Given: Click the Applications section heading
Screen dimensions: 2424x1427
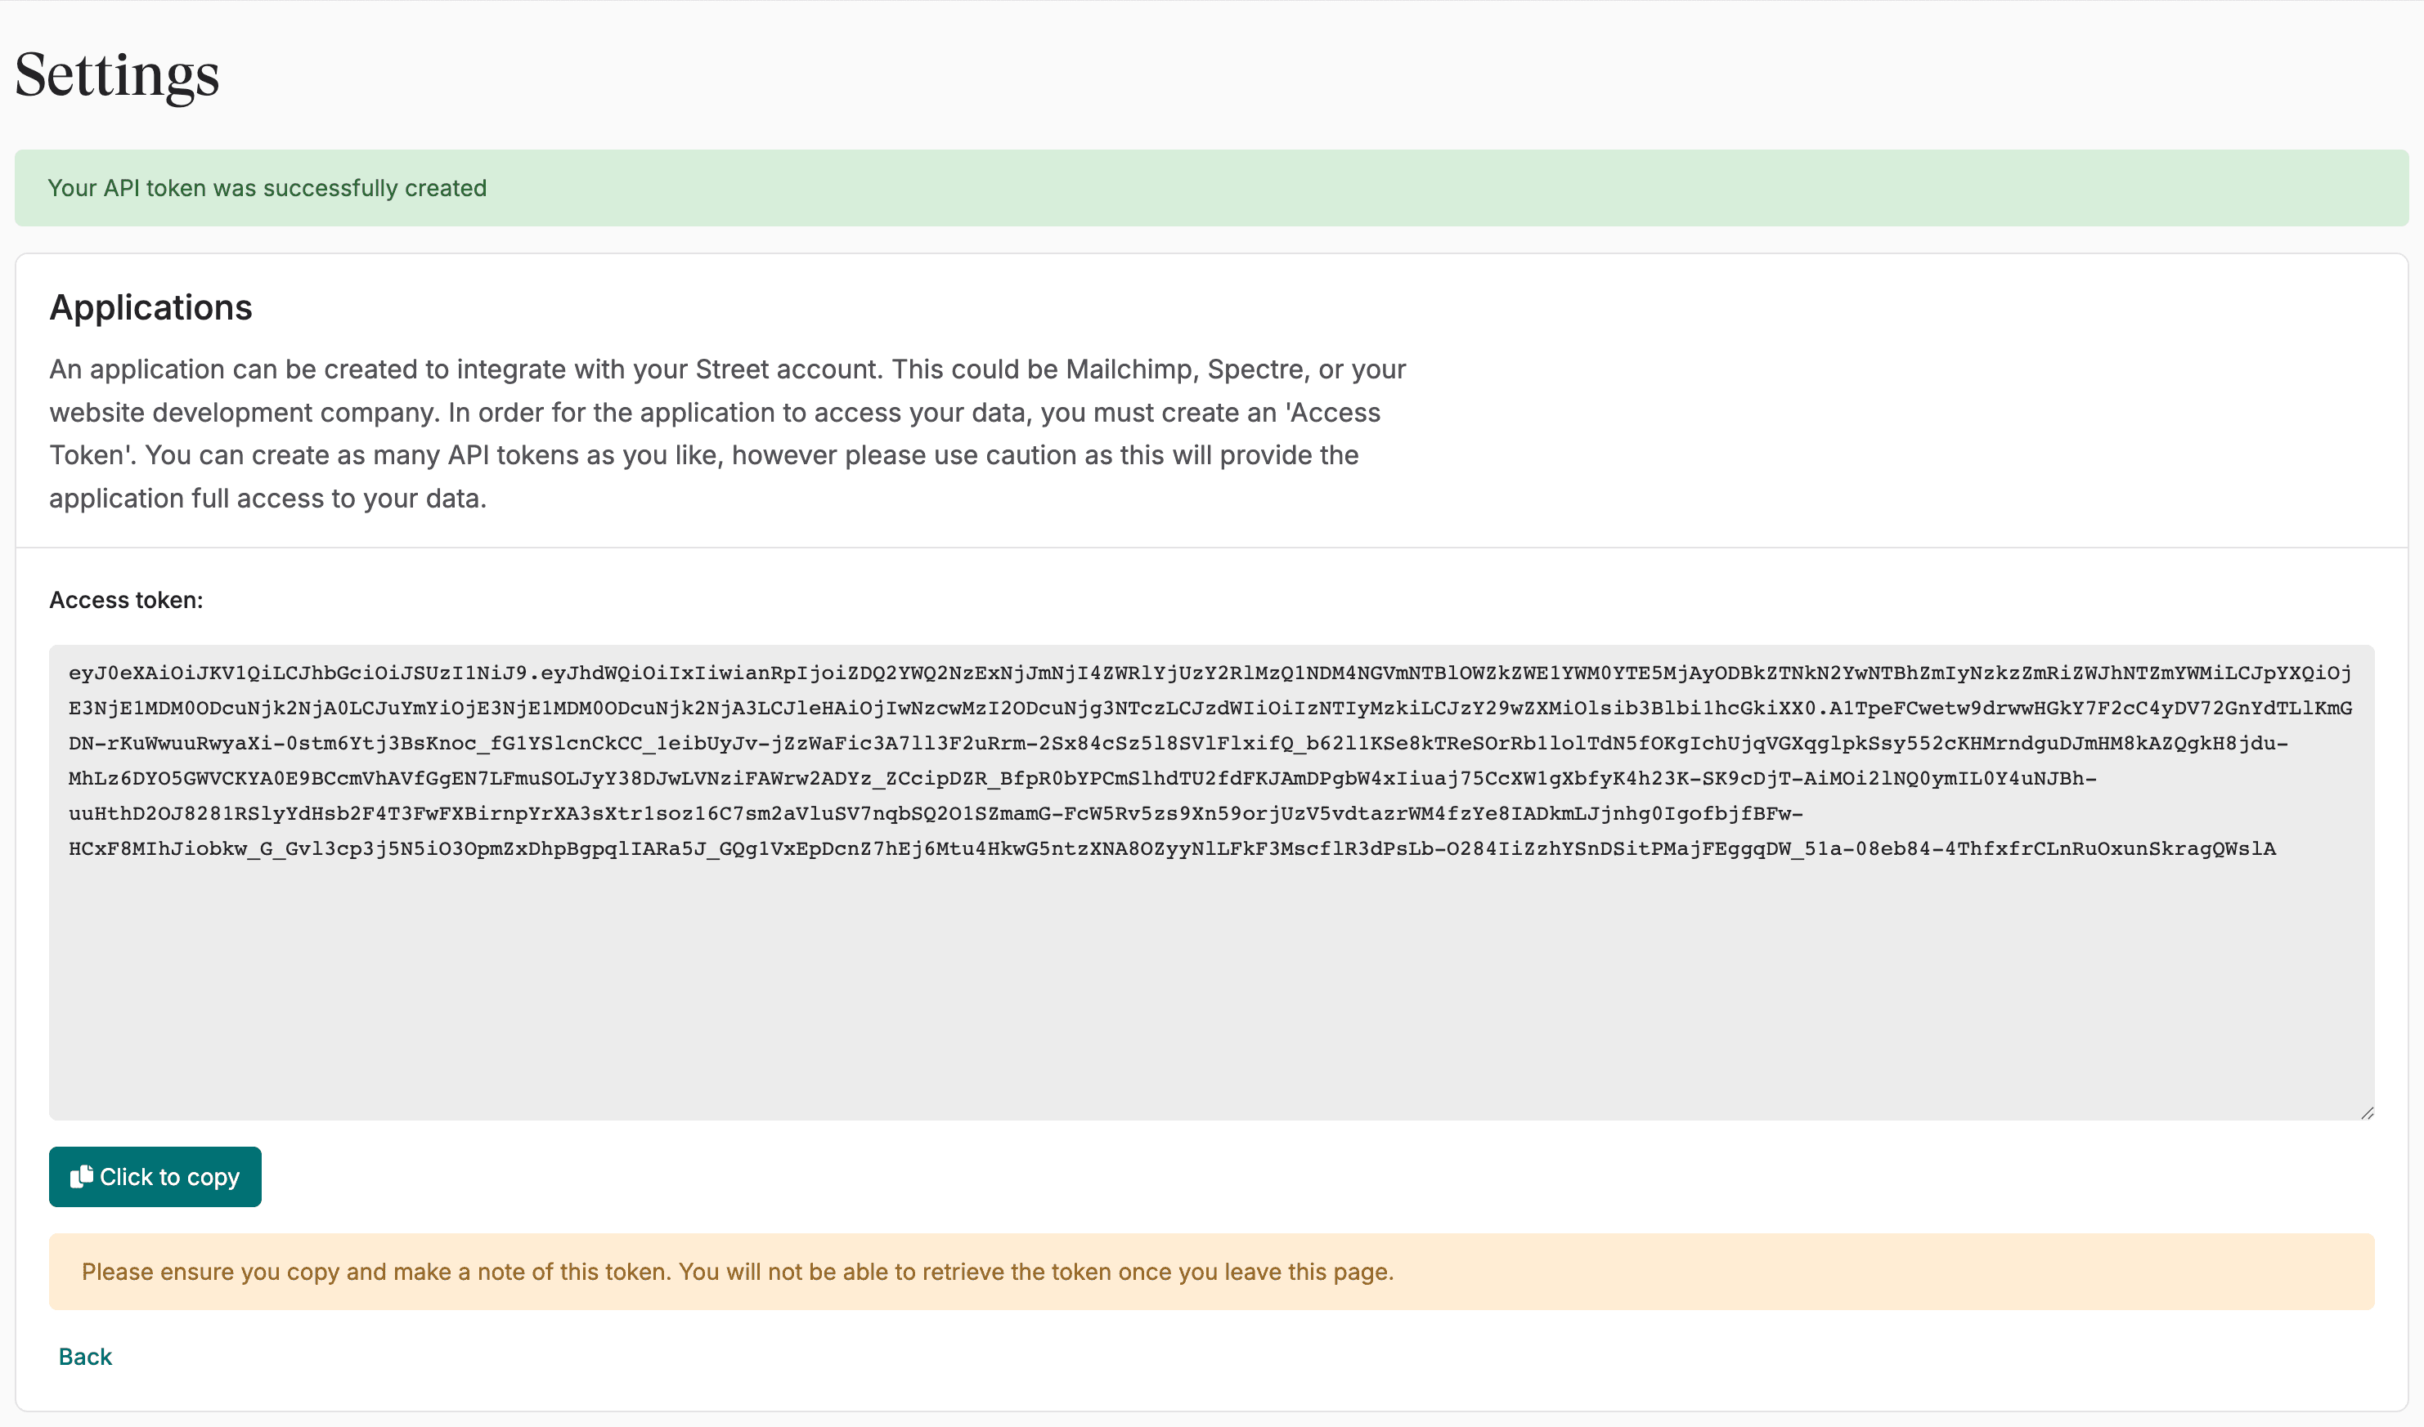Looking at the screenshot, I should tap(151, 307).
